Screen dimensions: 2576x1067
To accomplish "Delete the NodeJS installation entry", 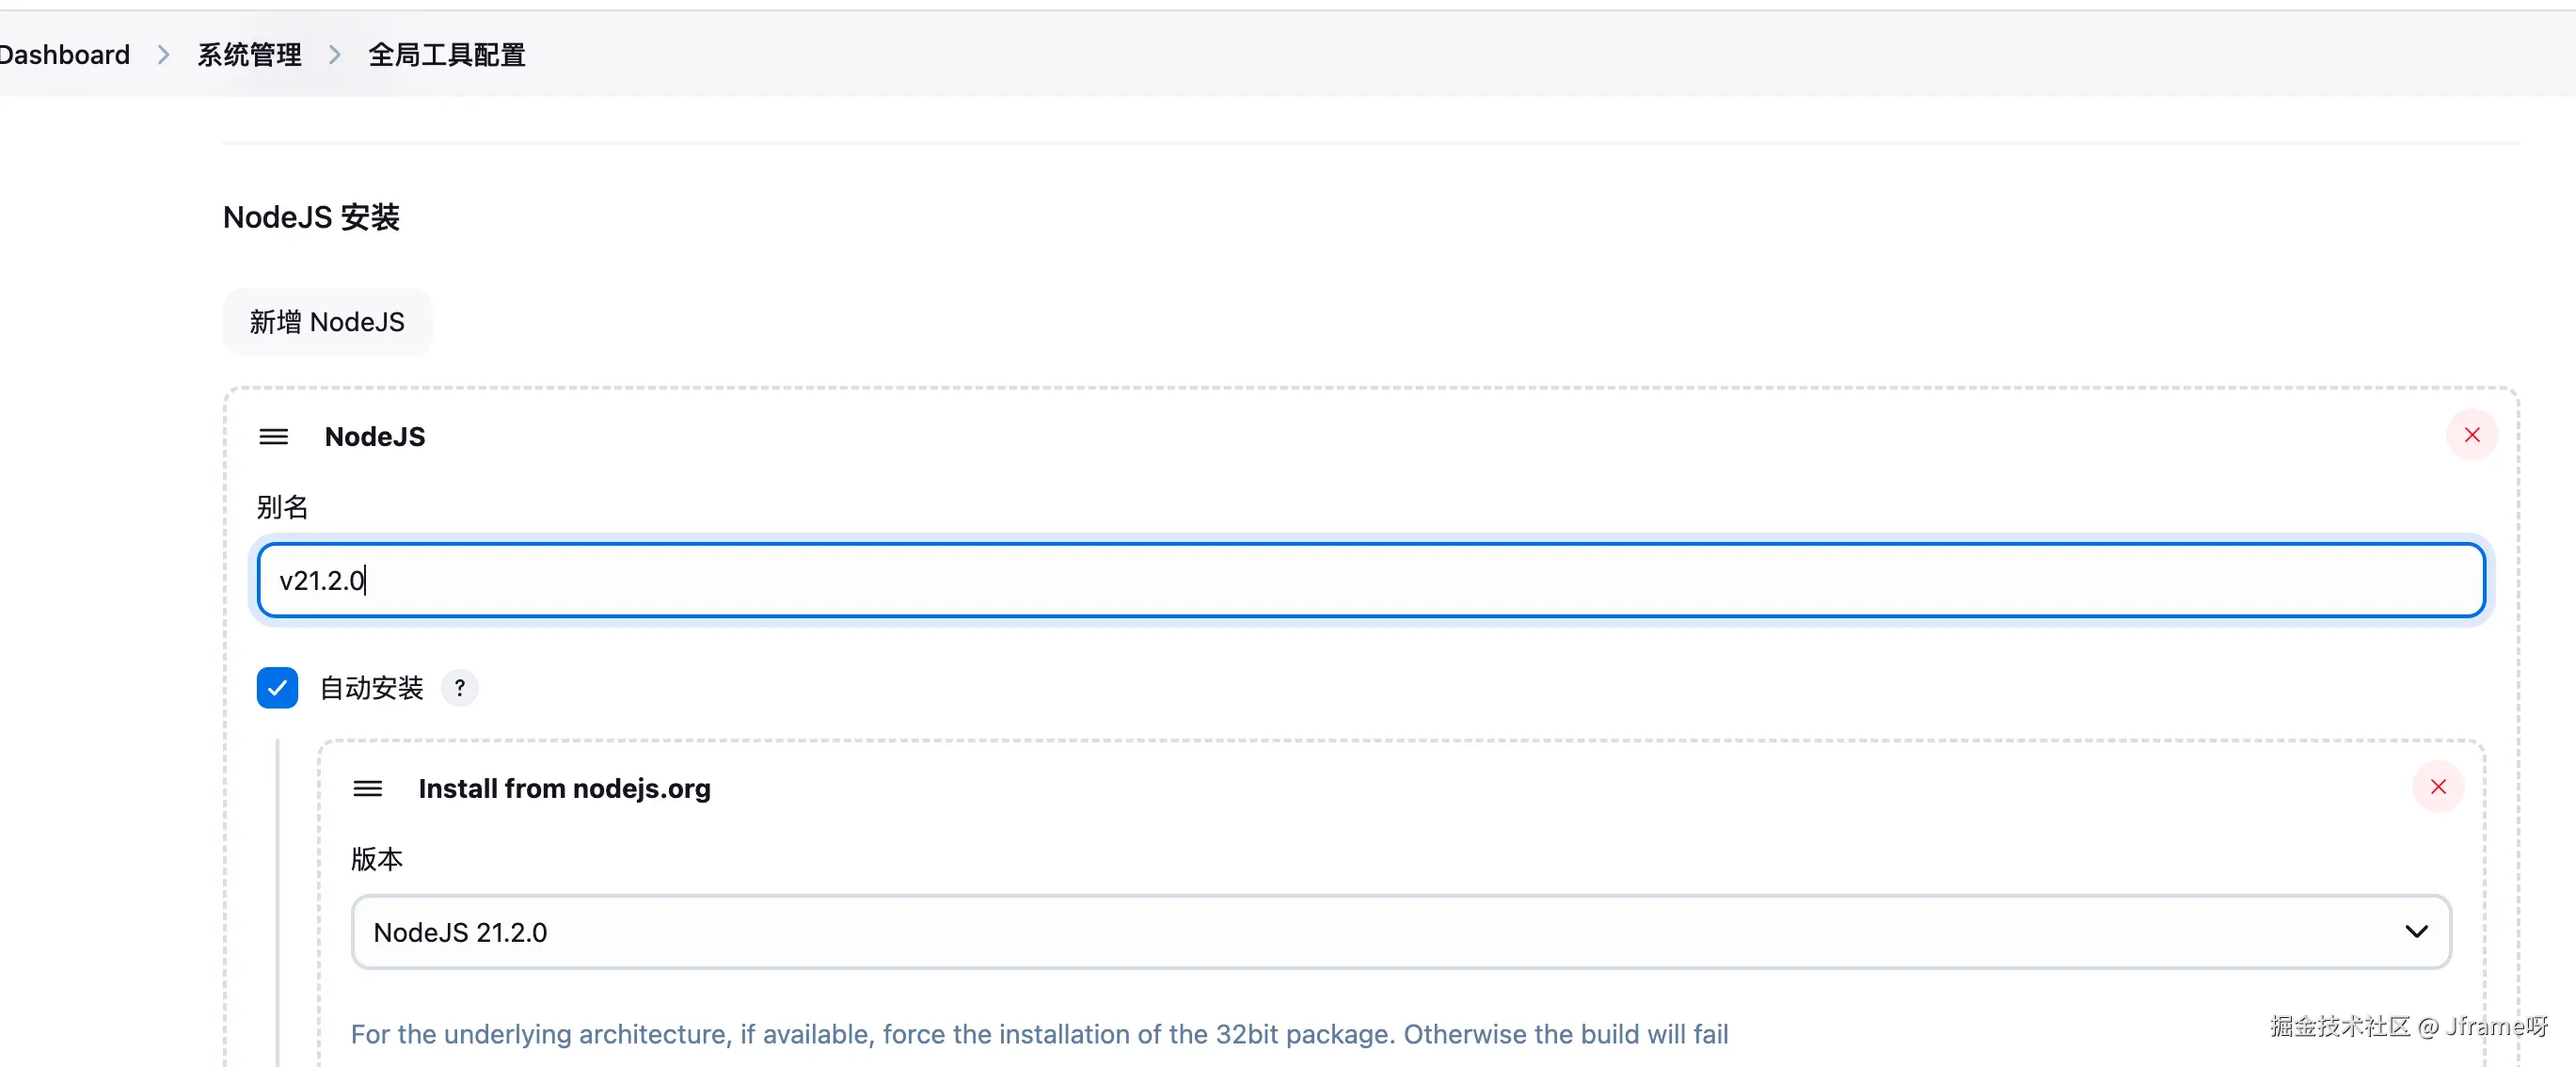I will (2471, 435).
